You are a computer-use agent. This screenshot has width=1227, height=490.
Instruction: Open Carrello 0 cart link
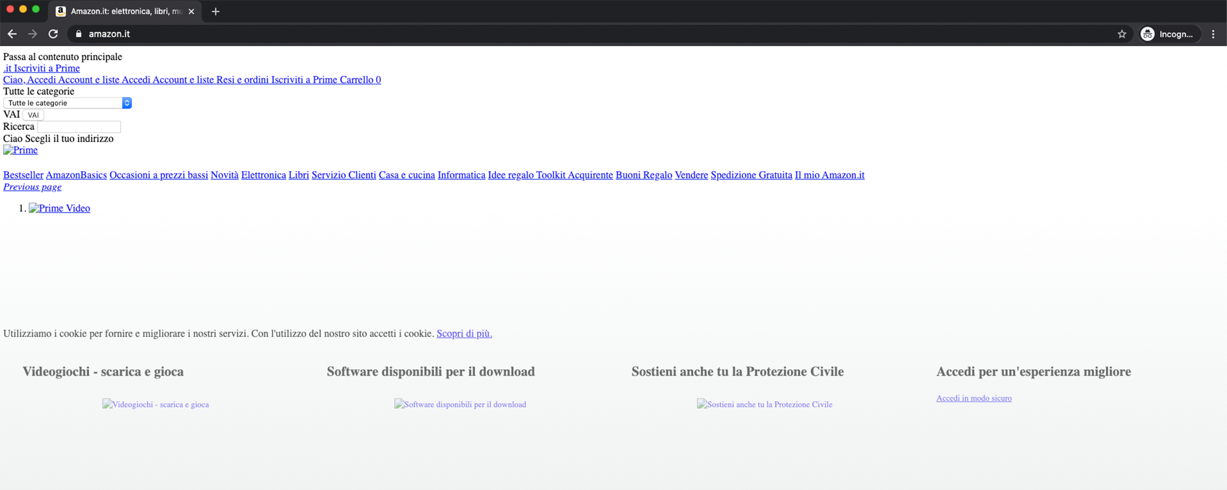[x=360, y=80]
